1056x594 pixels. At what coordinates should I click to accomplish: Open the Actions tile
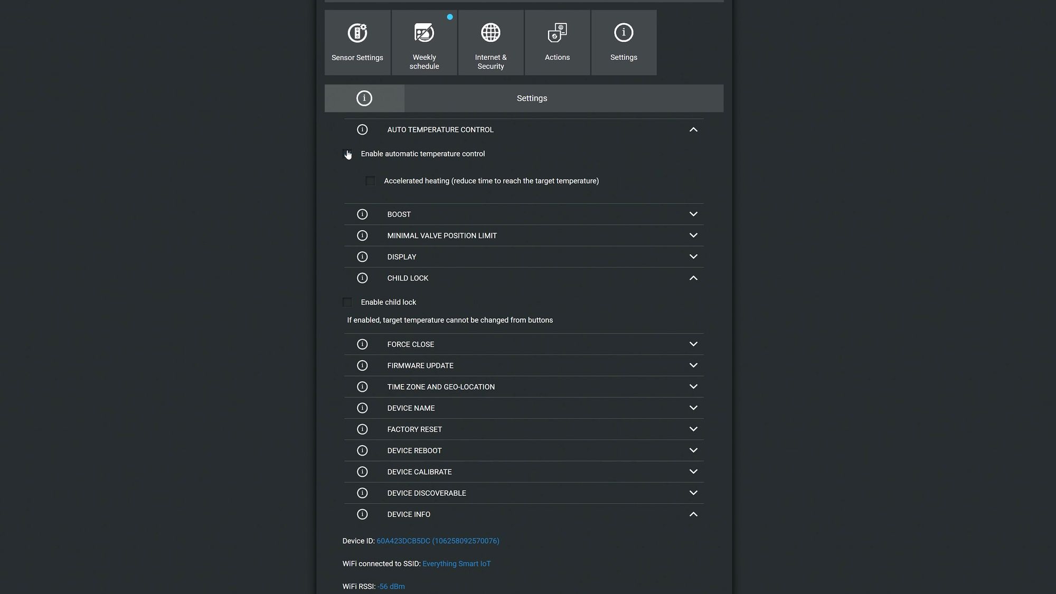557,43
